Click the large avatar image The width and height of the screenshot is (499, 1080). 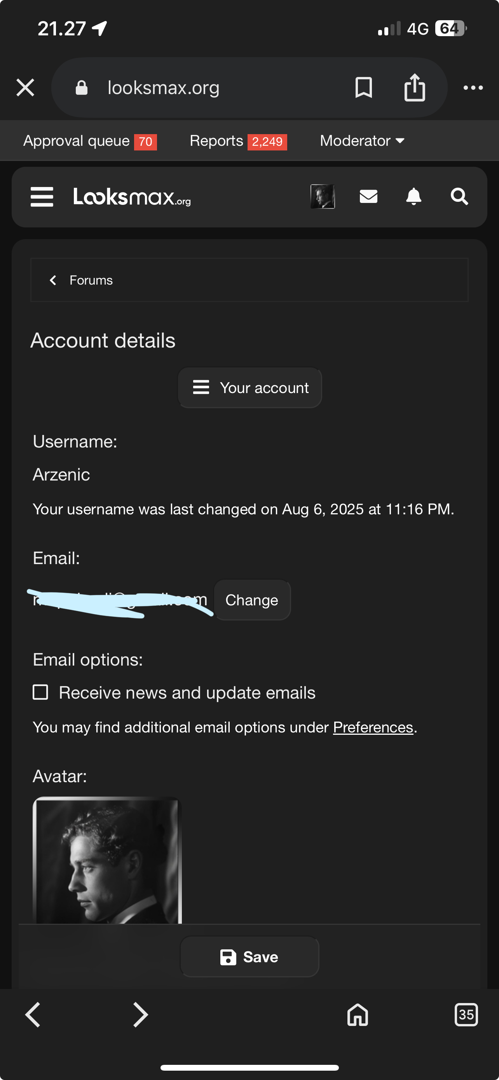107,860
